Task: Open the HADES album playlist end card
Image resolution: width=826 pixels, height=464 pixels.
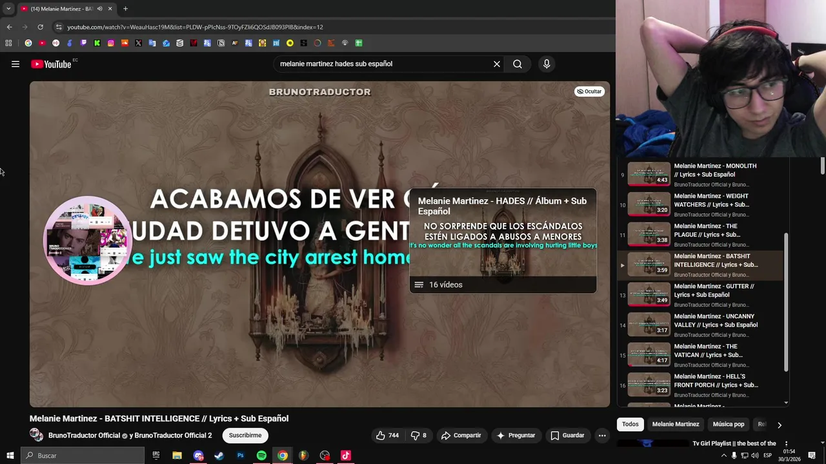Action: 503,240
